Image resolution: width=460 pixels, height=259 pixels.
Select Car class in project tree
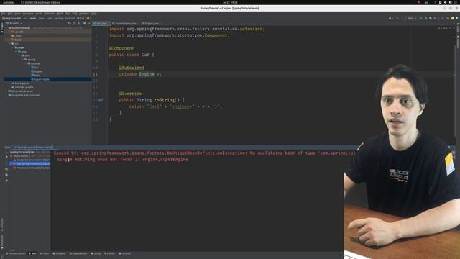point(34,68)
